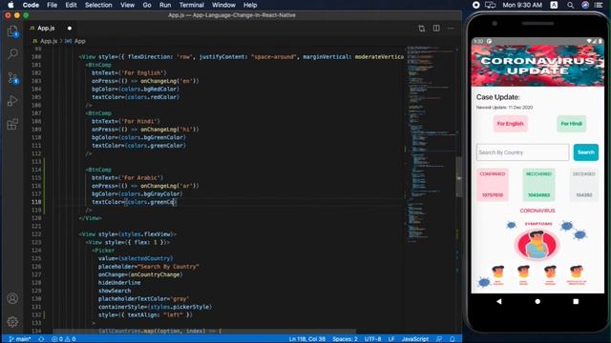Tap the RECOVERED cases card
The width and height of the screenshot is (611, 343).
pyautogui.click(x=538, y=184)
